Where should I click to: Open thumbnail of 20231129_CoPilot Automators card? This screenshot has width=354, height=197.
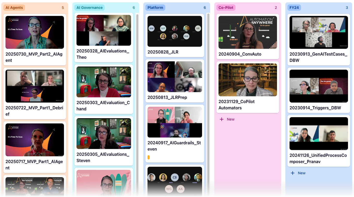pos(248,80)
